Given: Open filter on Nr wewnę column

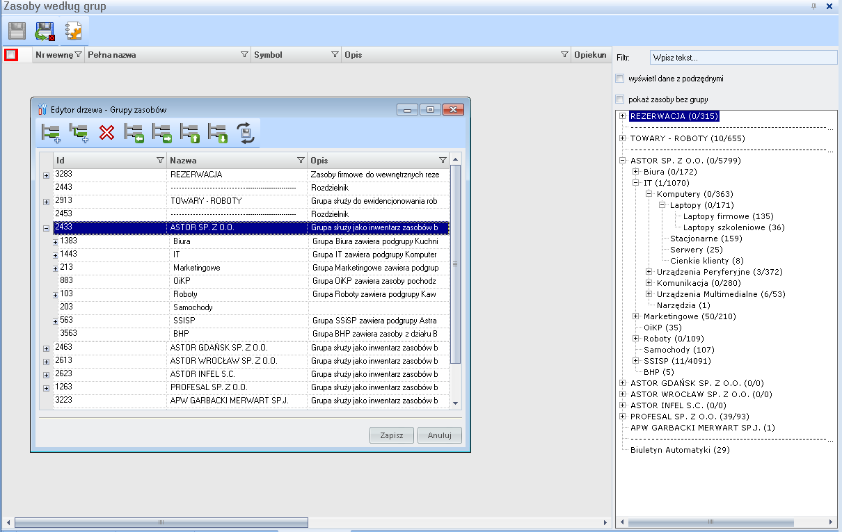Looking at the screenshot, I should tap(78, 55).
